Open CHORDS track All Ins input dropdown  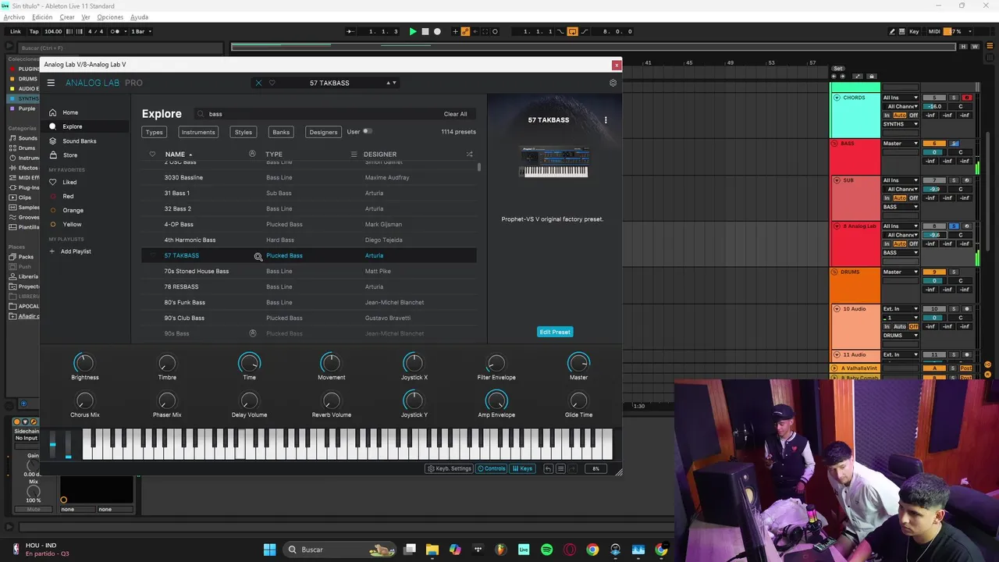click(x=901, y=98)
